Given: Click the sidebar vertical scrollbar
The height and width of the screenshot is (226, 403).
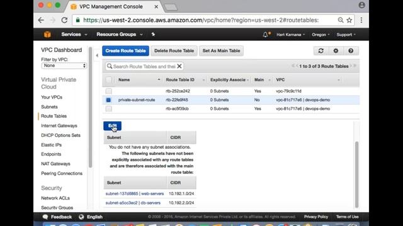Looking at the screenshot, I should (90, 107).
